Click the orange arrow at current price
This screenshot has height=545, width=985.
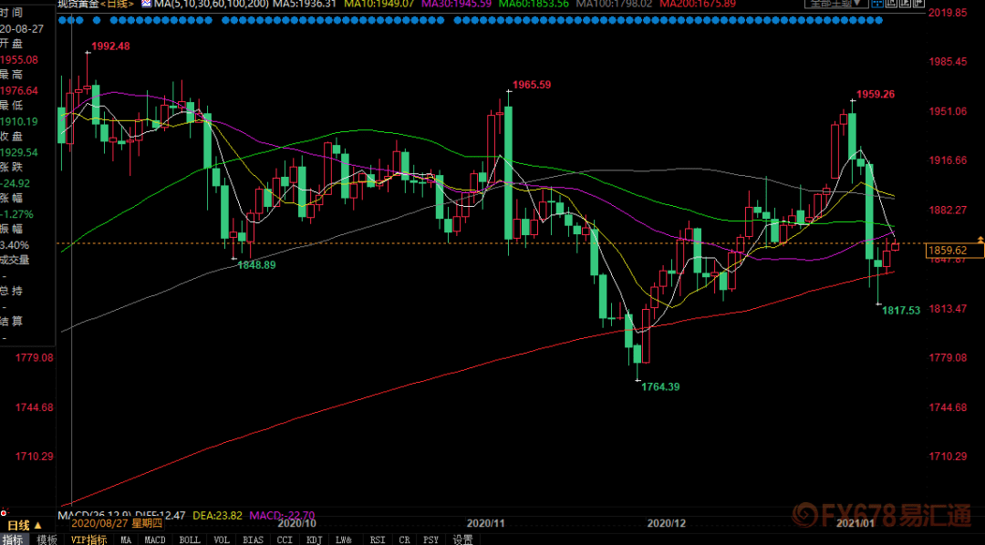pyautogui.click(x=980, y=239)
